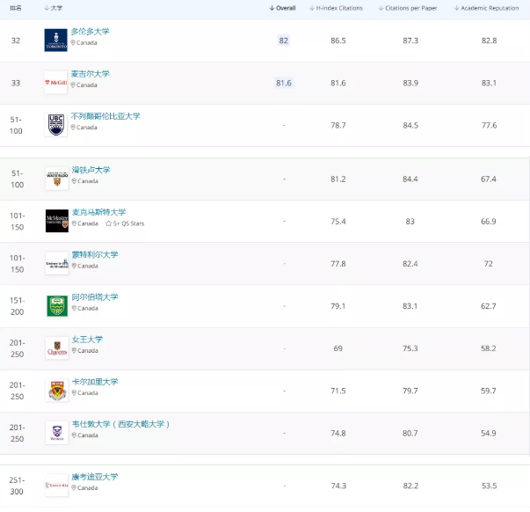Screen dimensions: 530x512
Task: Click the Université de Montréal logo
Action: 57,263
